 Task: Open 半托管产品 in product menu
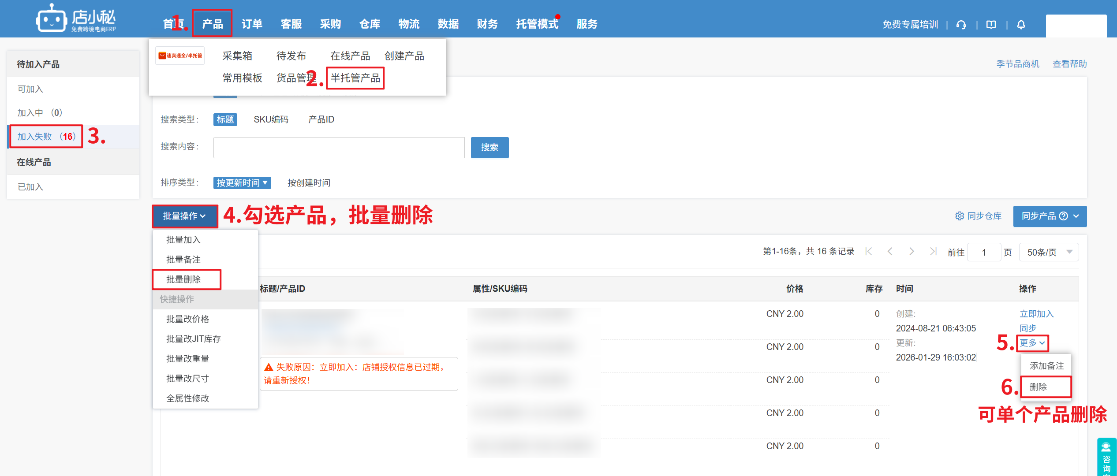click(355, 78)
